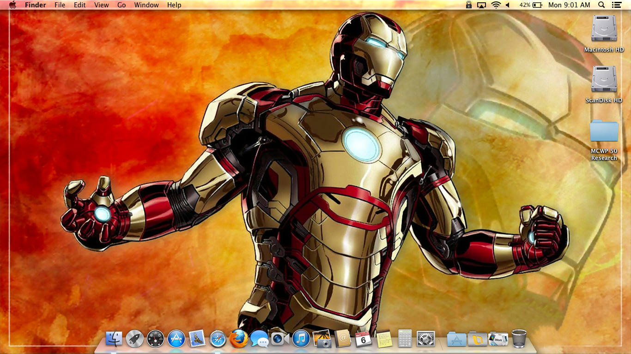Open the volume control in menu bar
631x354 pixels.
click(x=508, y=5)
